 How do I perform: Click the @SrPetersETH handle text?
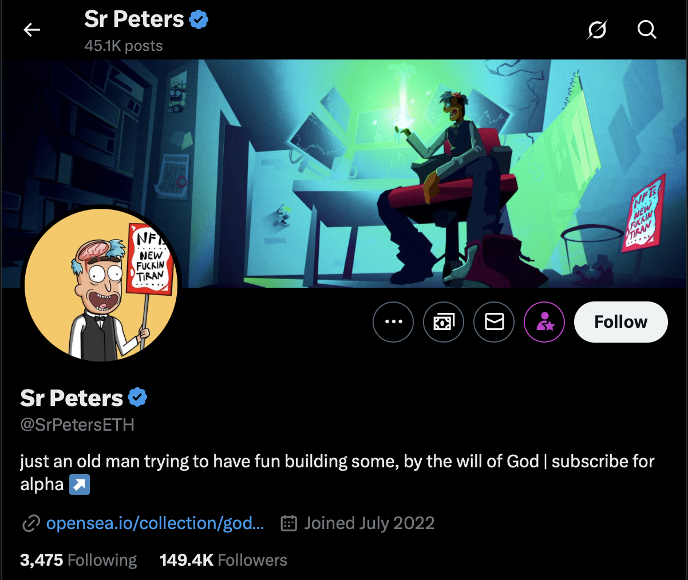coord(77,424)
